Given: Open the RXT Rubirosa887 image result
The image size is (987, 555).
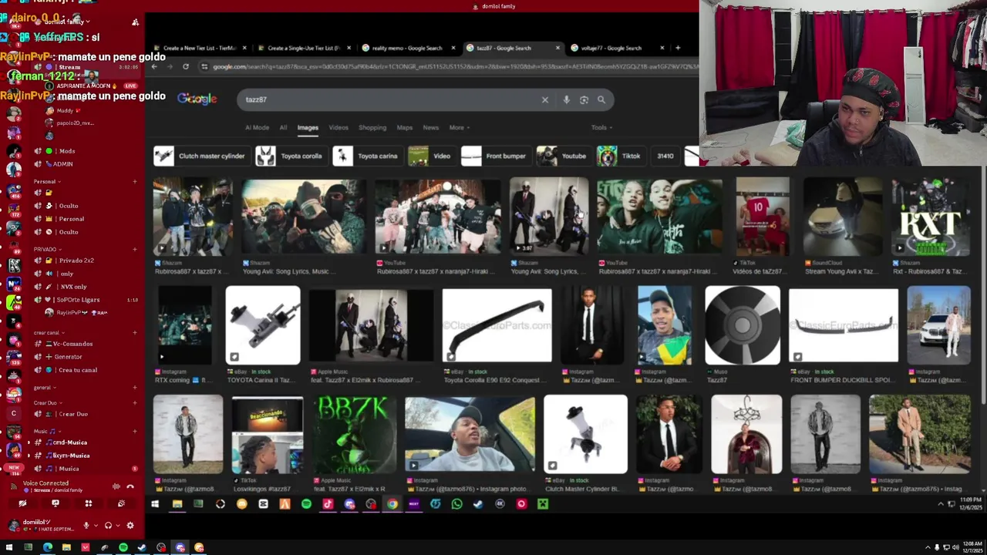Looking at the screenshot, I should 931,217.
